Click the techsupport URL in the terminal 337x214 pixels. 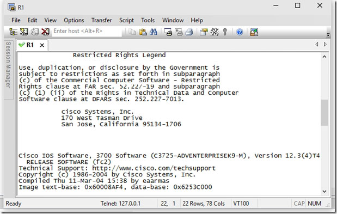[x=154, y=168]
